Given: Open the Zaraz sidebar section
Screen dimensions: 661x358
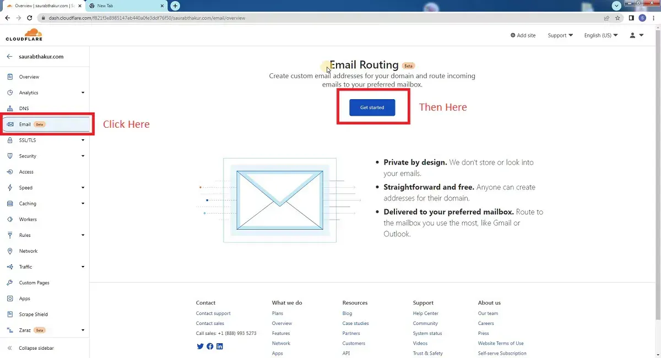Looking at the screenshot, I should tap(45, 330).
